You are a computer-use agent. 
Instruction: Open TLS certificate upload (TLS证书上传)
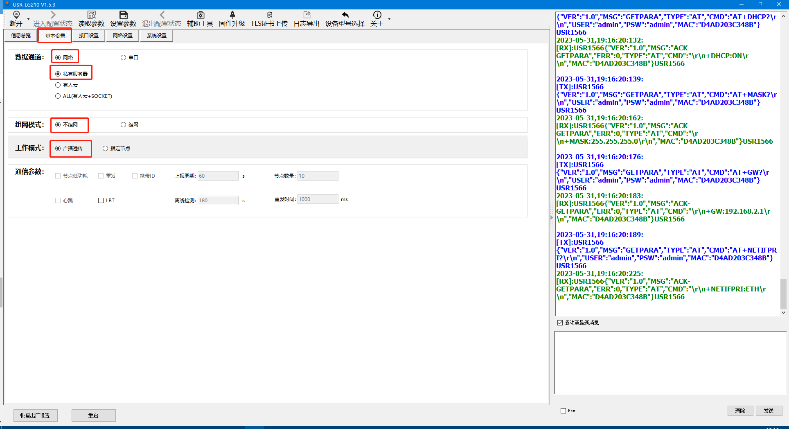[x=269, y=15]
